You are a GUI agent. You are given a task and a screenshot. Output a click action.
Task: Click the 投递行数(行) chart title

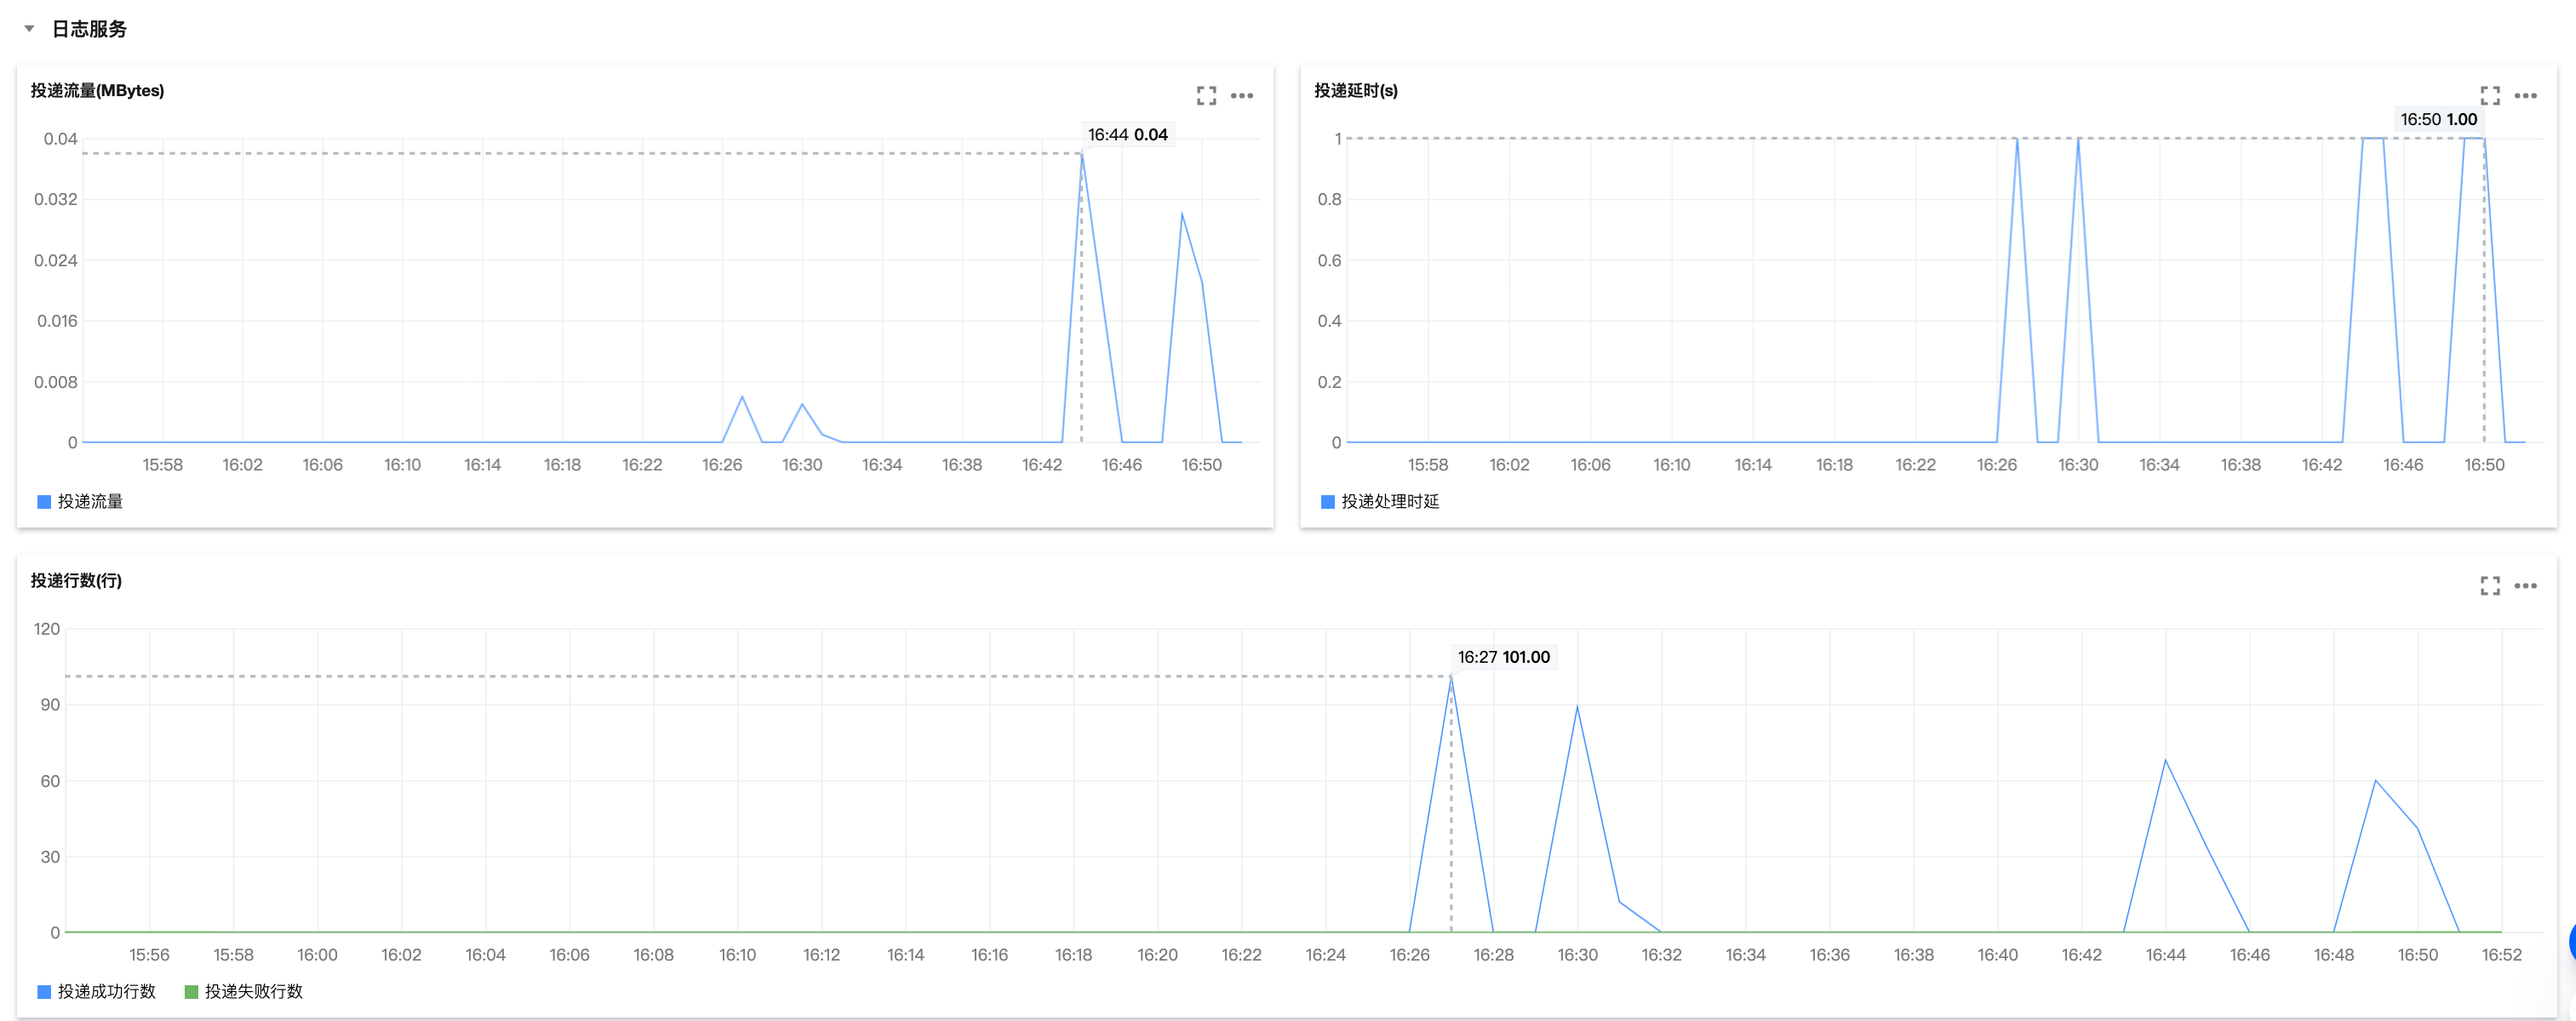[76, 580]
